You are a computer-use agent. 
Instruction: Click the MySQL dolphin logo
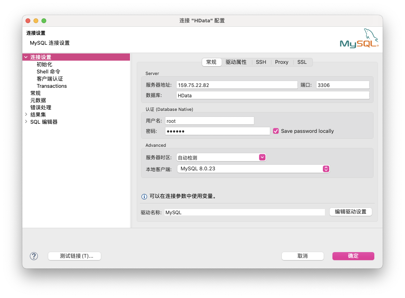click(359, 38)
